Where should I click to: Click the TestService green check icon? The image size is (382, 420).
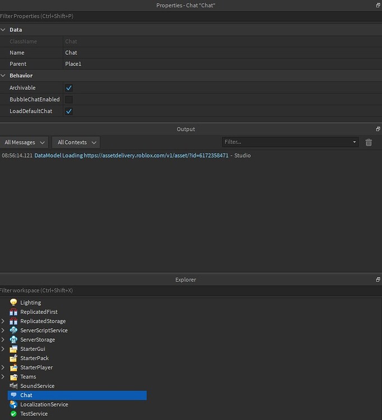tap(13, 414)
